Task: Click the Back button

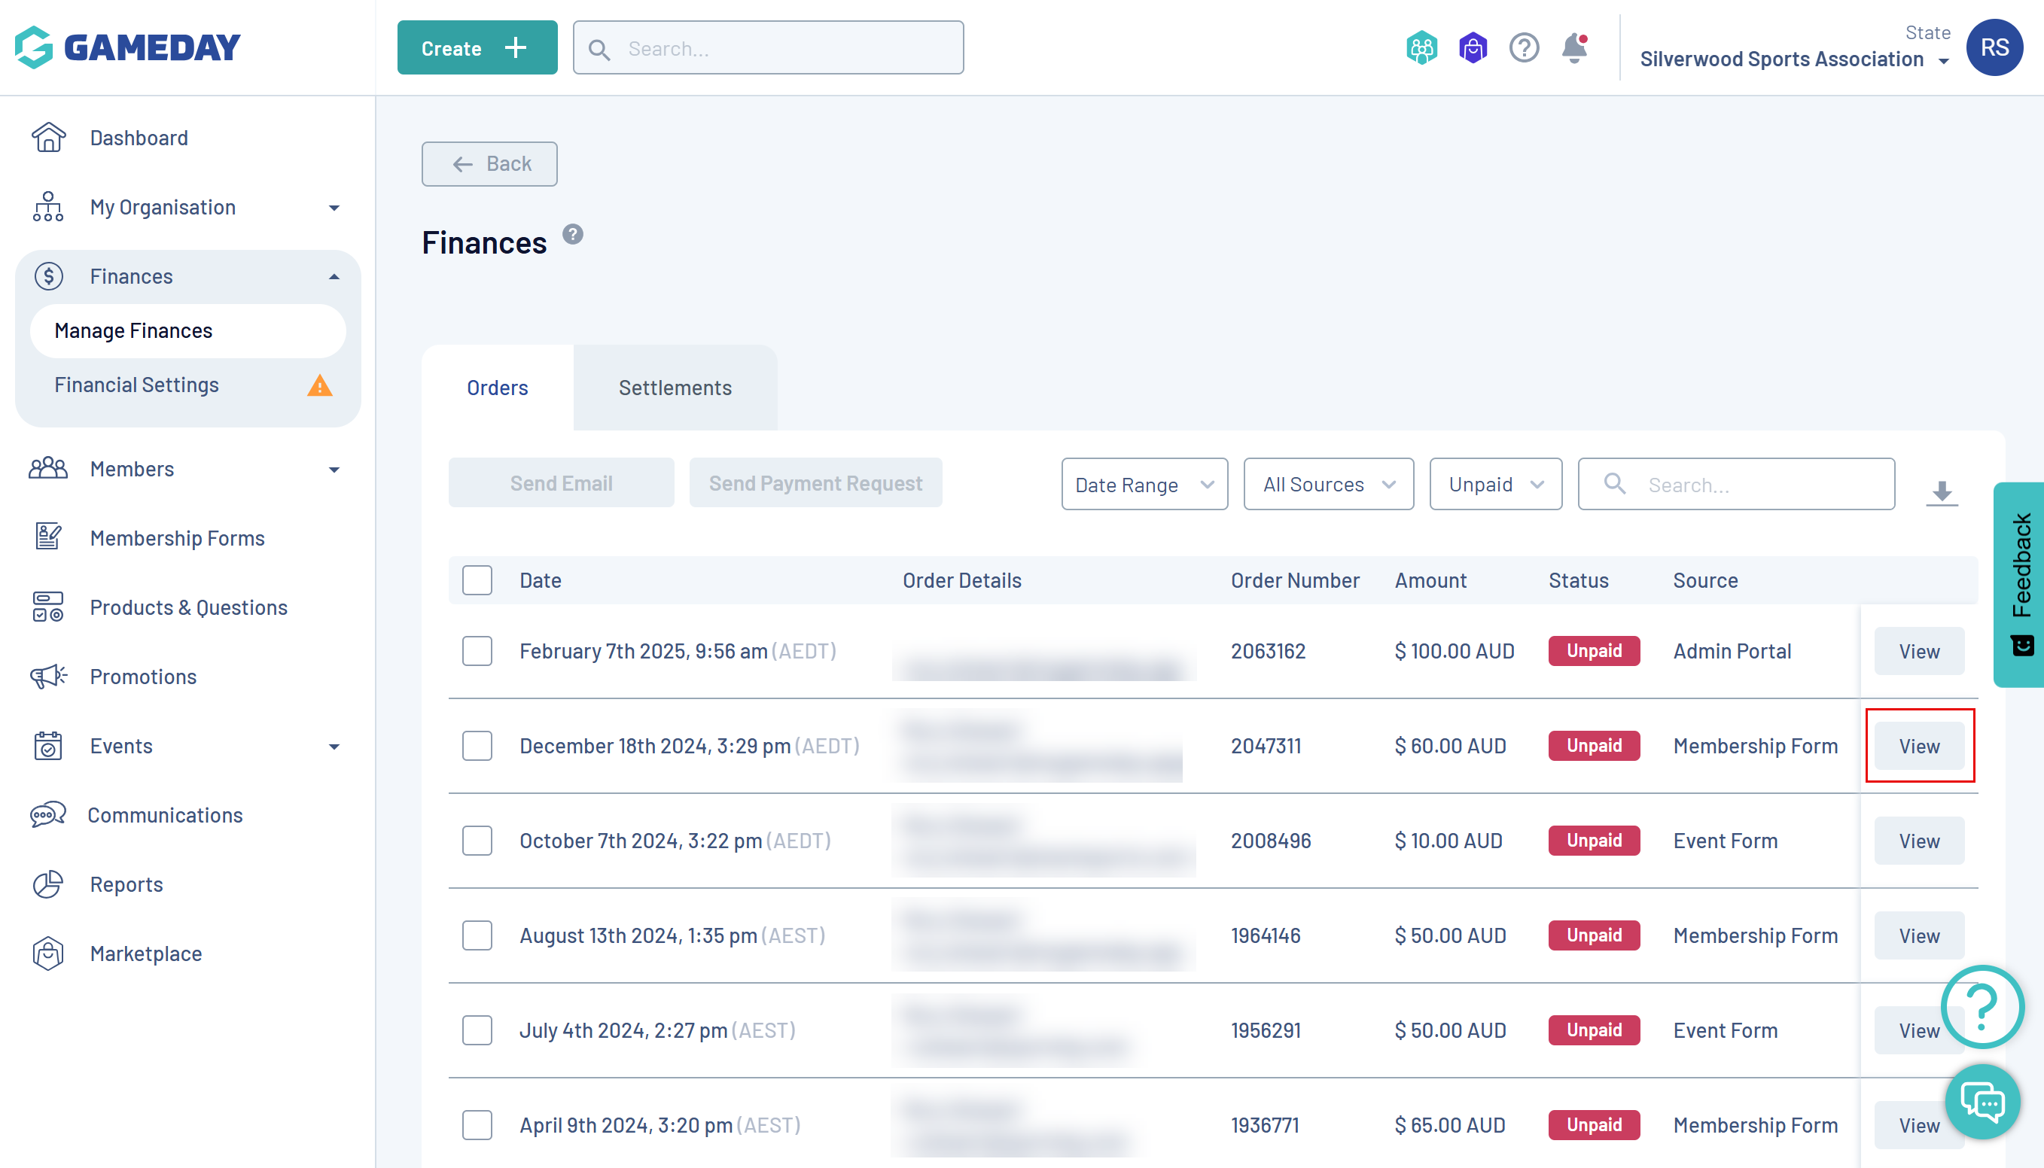Action: (489, 163)
